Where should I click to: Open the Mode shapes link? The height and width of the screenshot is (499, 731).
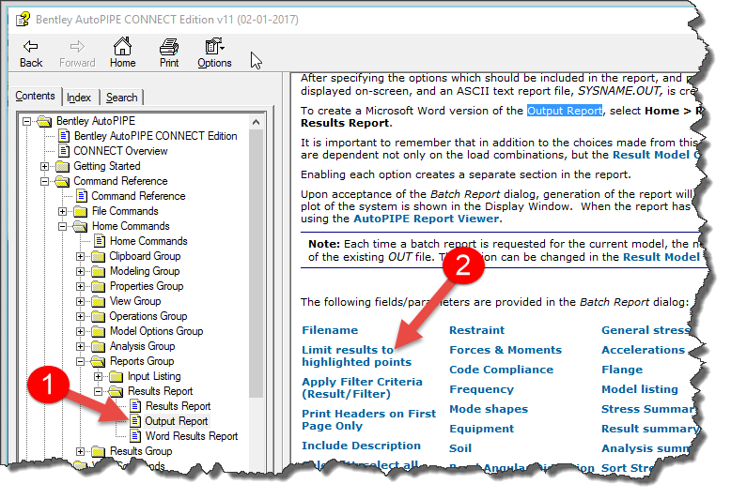489,409
